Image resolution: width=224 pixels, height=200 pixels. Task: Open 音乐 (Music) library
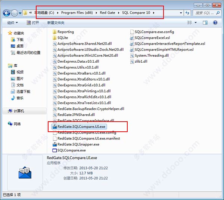coord(17,98)
